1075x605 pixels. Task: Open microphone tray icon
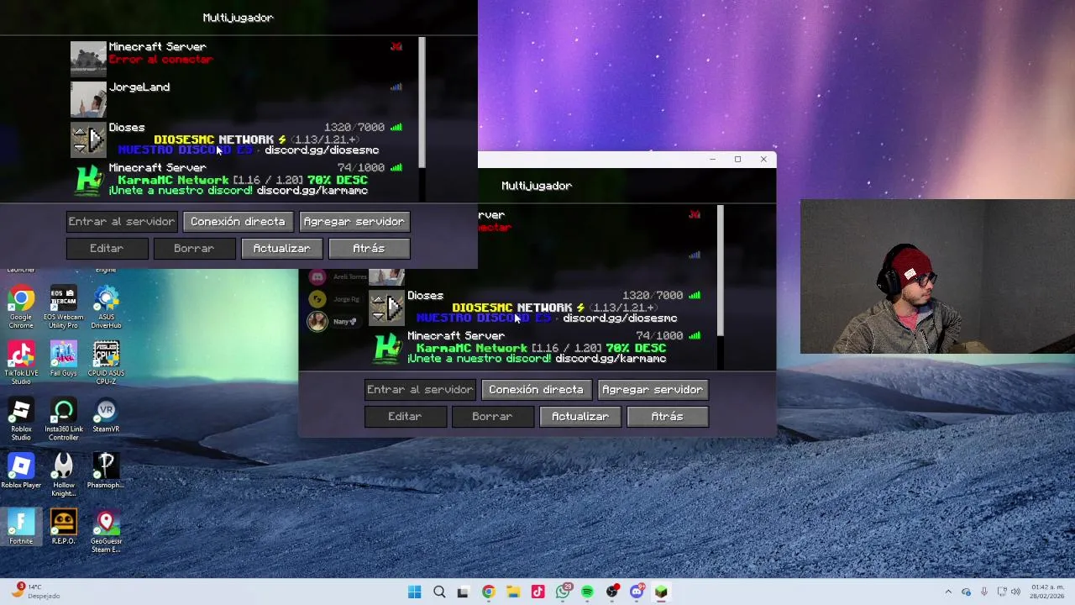[x=983, y=592]
